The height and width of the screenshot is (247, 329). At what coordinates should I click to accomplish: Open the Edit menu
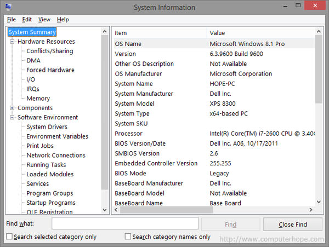pos(27,20)
